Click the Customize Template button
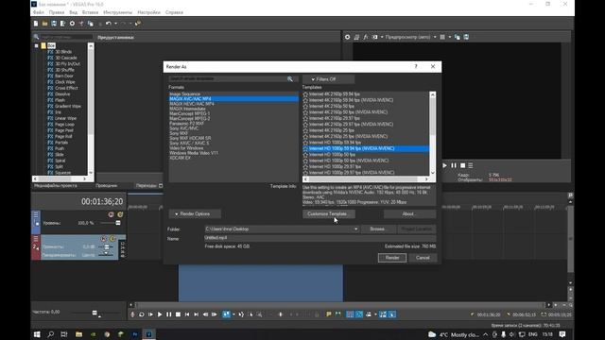This screenshot has width=605, height=340. 329,214
